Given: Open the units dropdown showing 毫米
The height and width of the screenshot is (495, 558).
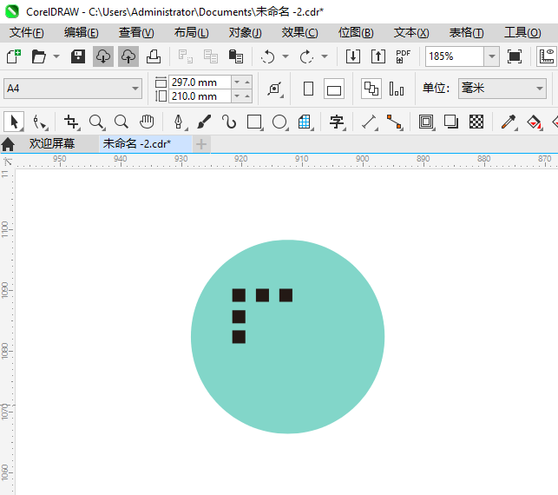Looking at the screenshot, I should pyautogui.click(x=502, y=89).
